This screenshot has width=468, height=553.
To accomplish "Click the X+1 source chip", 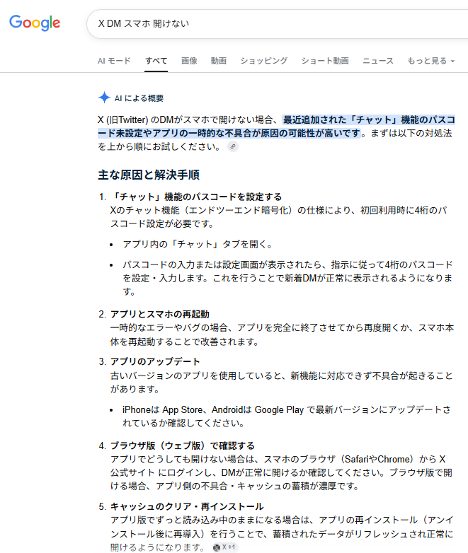I will 225,547.
